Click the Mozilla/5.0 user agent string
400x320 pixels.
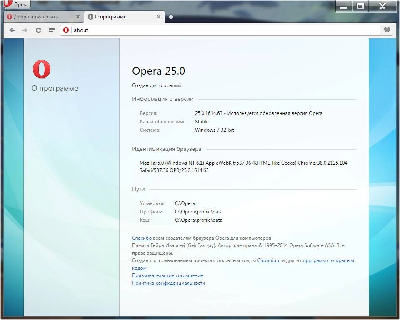point(243,166)
